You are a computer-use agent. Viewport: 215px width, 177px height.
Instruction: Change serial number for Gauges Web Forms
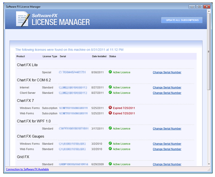coord(167,149)
